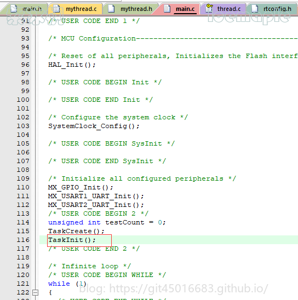Click the int keyword on line 114
The width and height of the screenshot is (298, 300).
click(94, 222)
